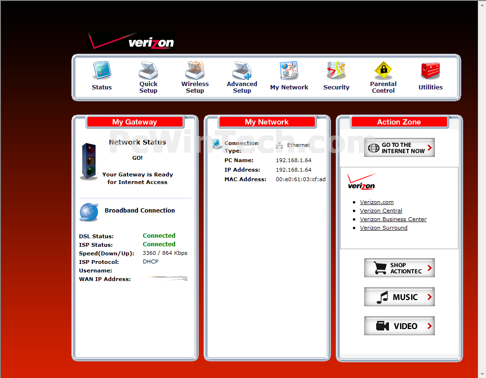Click the Username label
486x378 pixels.
(x=96, y=271)
